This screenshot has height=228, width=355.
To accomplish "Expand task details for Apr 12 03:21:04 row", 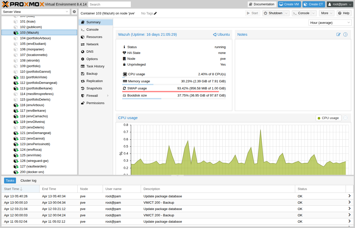I will click(349, 208).
